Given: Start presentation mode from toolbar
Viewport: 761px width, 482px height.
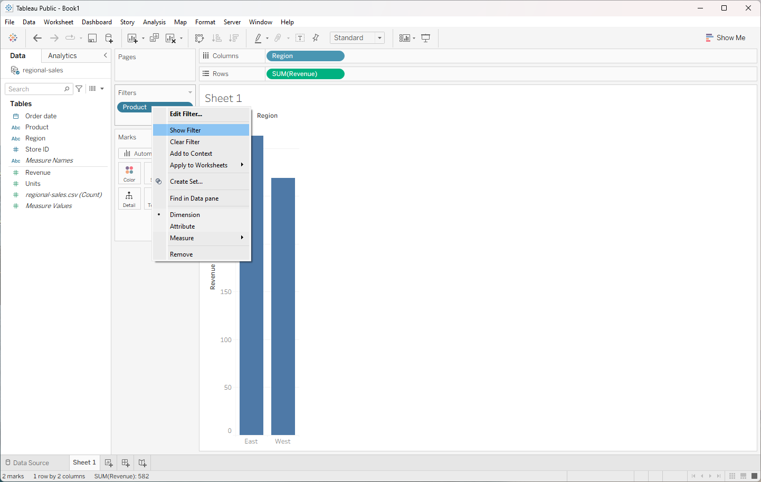Looking at the screenshot, I should point(426,38).
